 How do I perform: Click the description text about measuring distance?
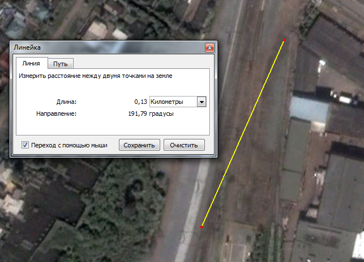[96, 75]
